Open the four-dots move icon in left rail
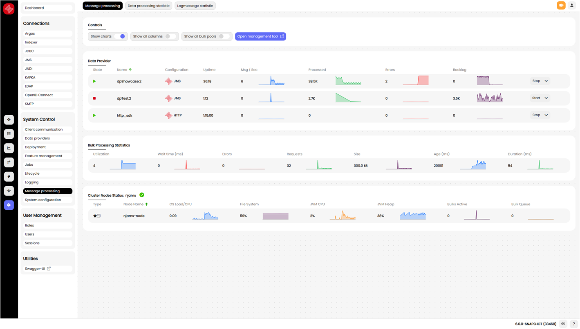This screenshot has height=329, width=580. coord(9,120)
